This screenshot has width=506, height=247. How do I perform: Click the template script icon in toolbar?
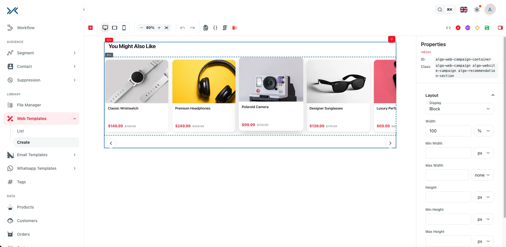point(225,28)
